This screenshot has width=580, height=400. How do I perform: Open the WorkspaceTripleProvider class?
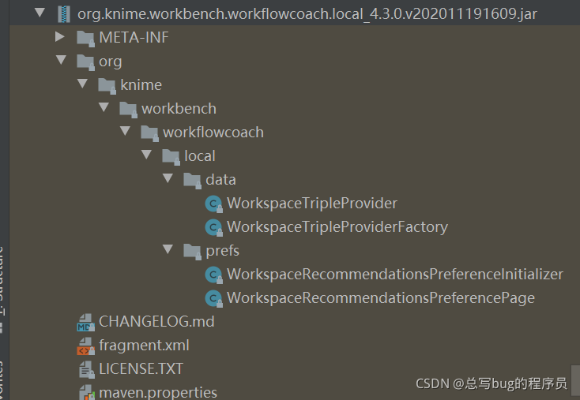pos(312,204)
